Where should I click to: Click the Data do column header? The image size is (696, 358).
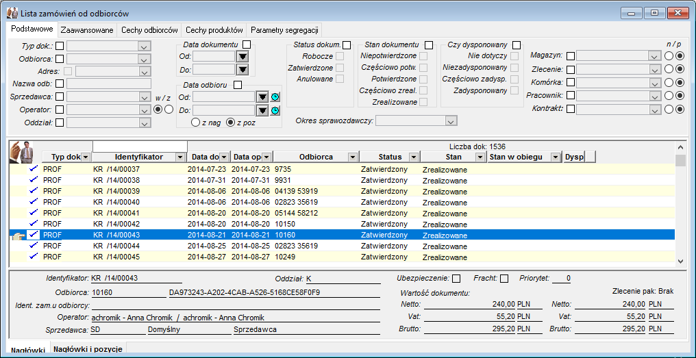click(208, 157)
